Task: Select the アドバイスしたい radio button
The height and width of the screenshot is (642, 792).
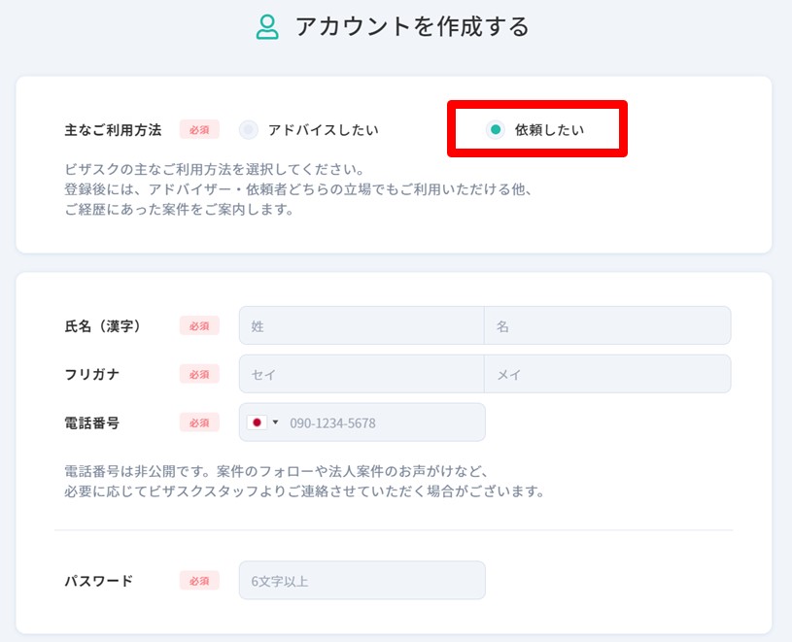Action: coord(249,130)
